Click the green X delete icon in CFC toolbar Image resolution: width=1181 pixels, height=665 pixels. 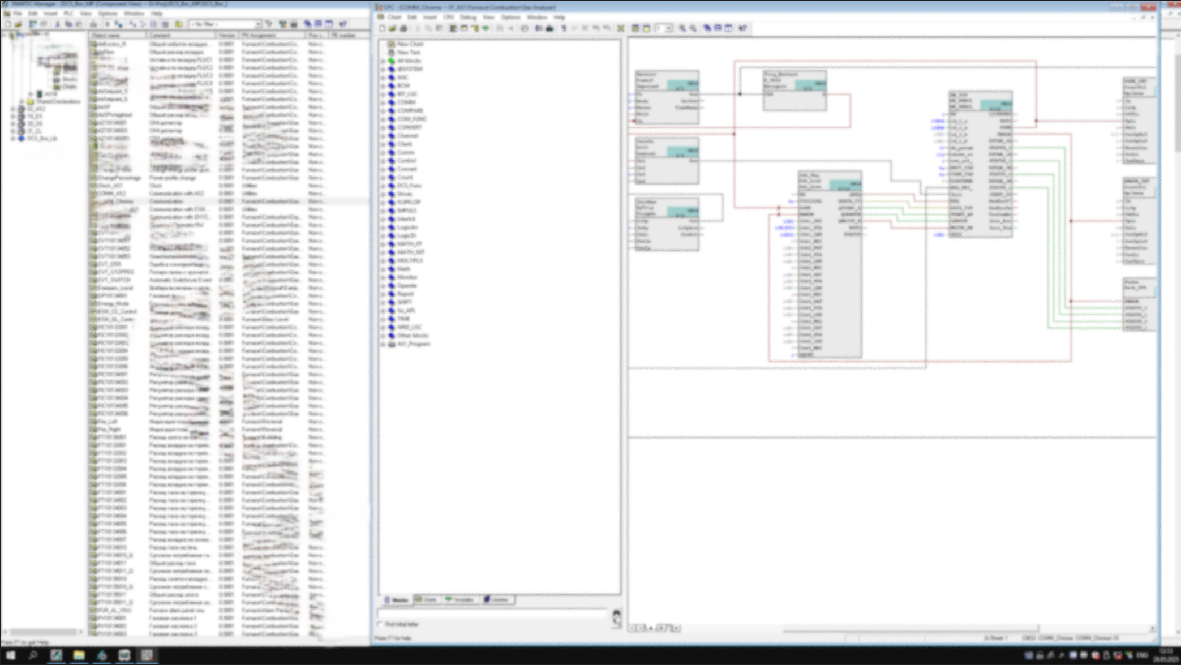[x=621, y=28]
